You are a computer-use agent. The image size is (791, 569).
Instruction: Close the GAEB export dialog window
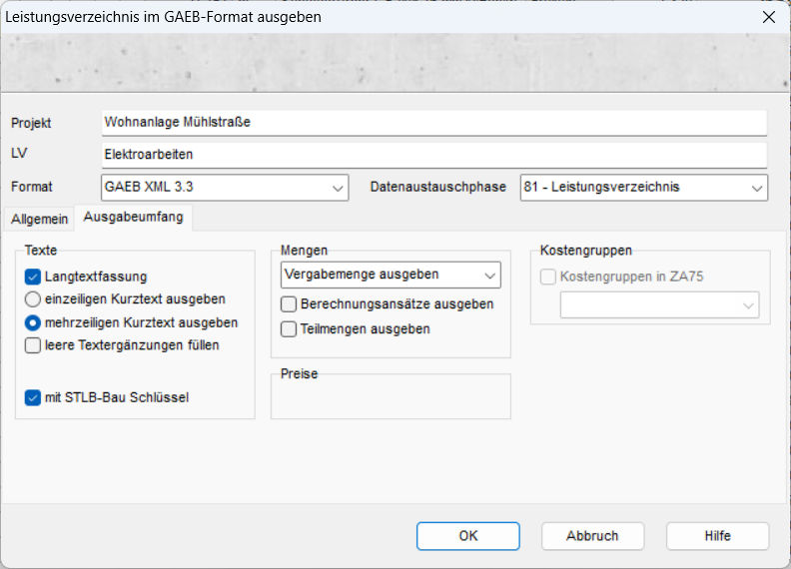[768, 17]
